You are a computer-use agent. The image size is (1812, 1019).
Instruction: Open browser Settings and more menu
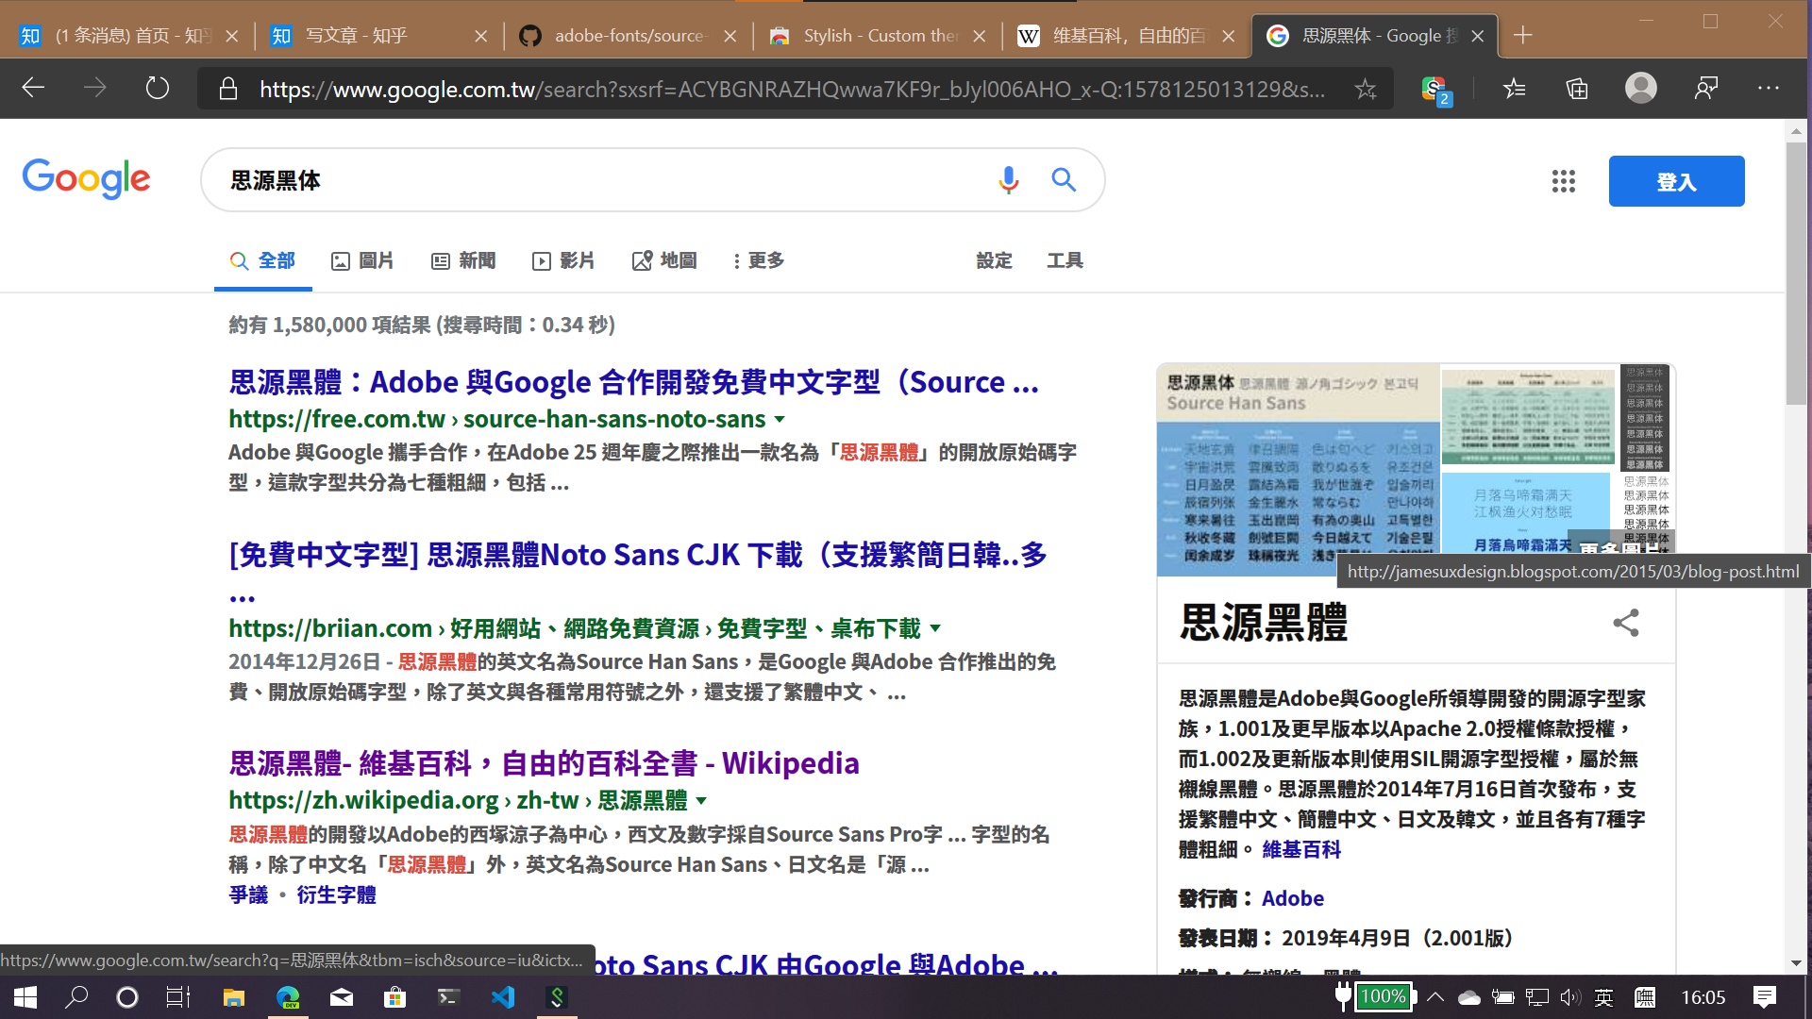tap(1769, 88)
